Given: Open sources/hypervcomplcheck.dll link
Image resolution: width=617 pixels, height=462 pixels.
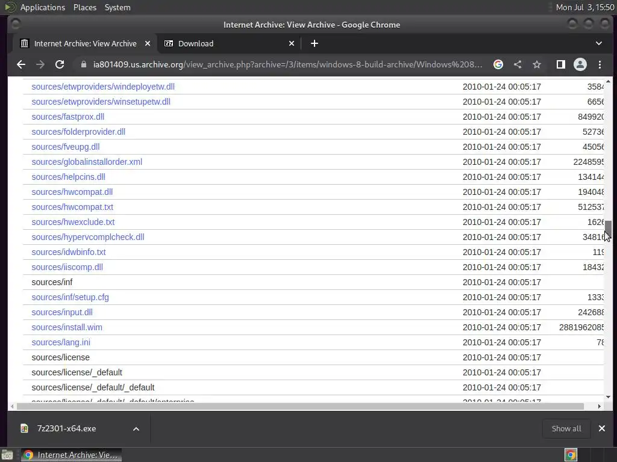Looking at the screenshot, I should (88, 237).
